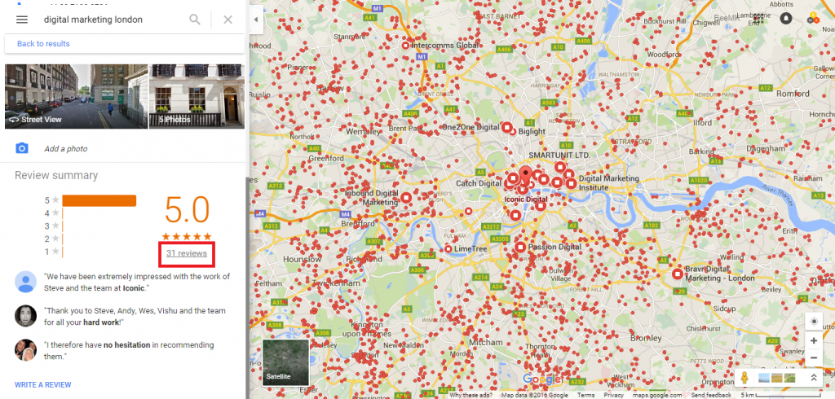
Task: Click the selected red location pin
Action: 526,174
